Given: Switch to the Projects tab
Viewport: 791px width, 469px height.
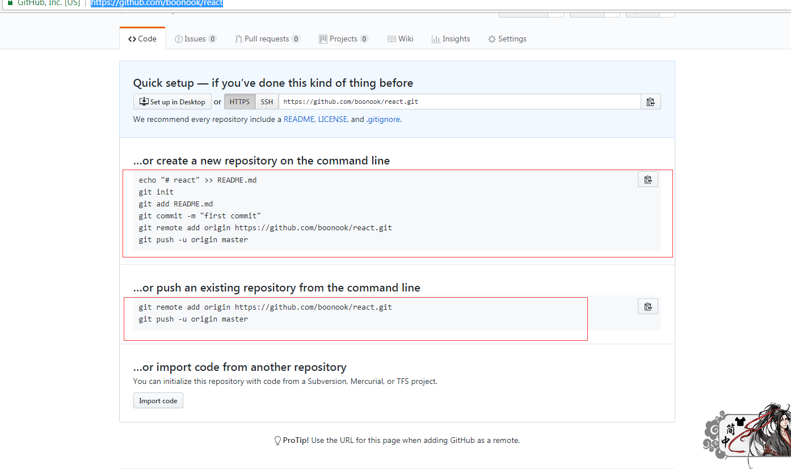Looking at the screenshot, I should coord(343,39).
